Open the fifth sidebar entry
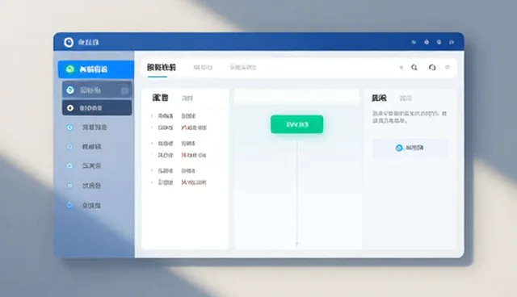517x297 pixels. (x=91, y=147)
